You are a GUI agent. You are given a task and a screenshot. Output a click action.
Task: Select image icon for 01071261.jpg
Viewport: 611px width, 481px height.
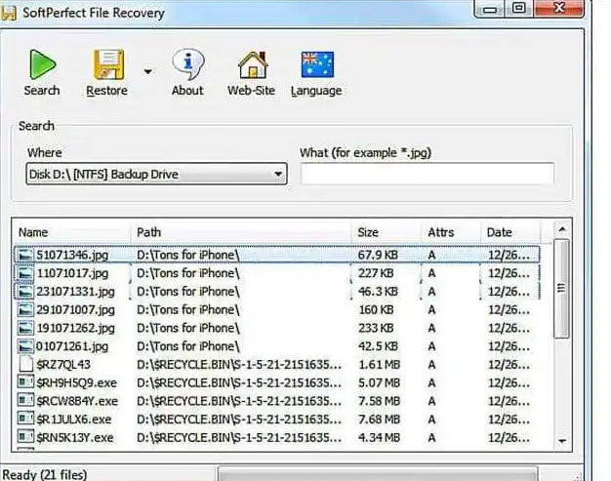coord(25,346)
